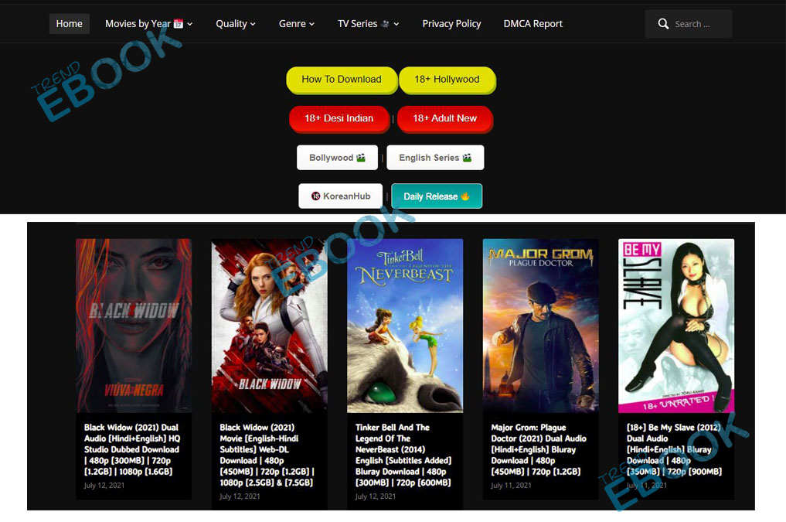The width and height of the screenshot is (786, 522).
Task: Open the Black Widow Viuva Negra poster
Action: pyautogui.click(x=134, y=326)
